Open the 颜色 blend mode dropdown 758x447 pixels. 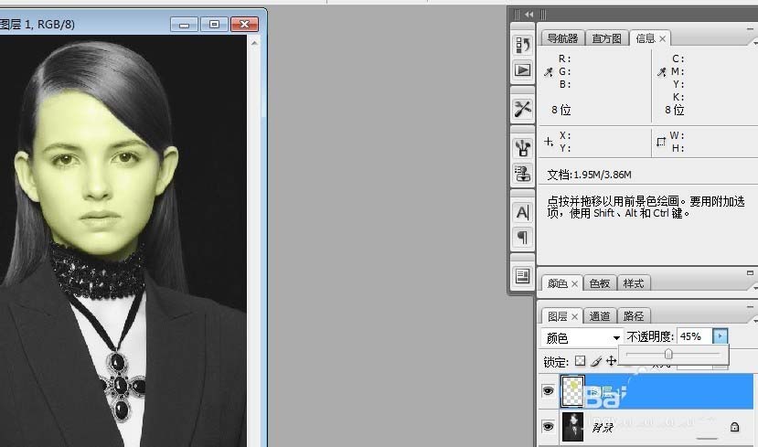click(582, 337)
